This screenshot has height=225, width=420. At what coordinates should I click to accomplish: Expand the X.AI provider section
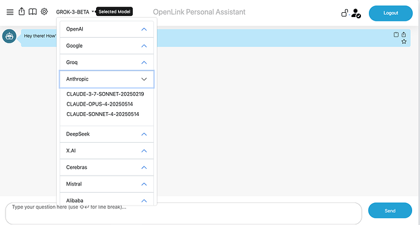(107, 151)
